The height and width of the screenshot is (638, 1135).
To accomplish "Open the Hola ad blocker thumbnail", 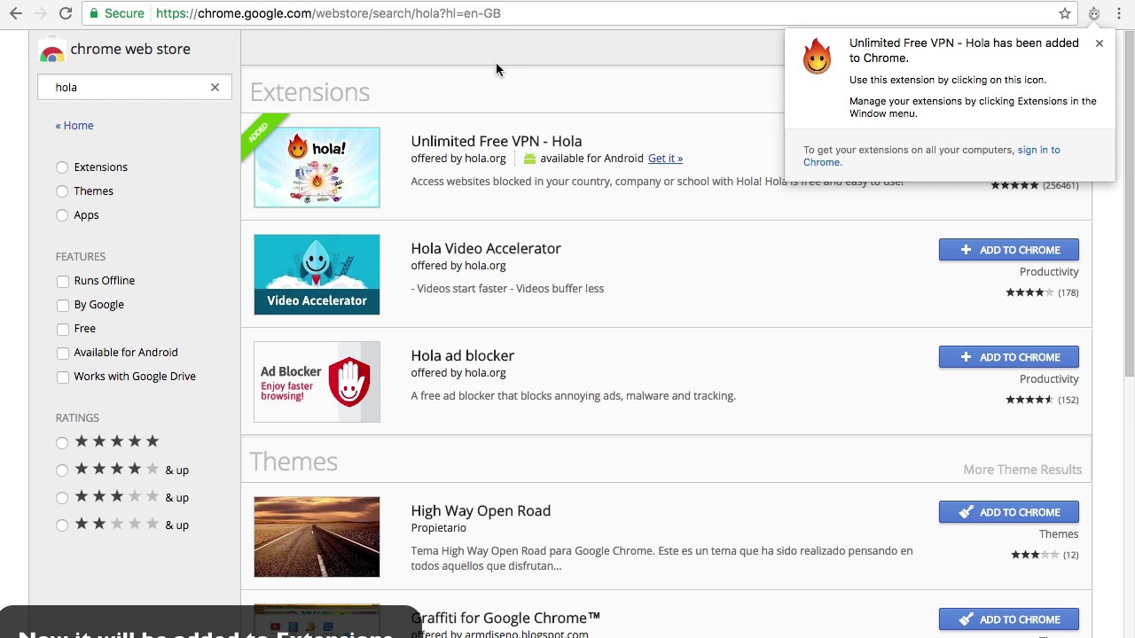I will tap(317, 382).
